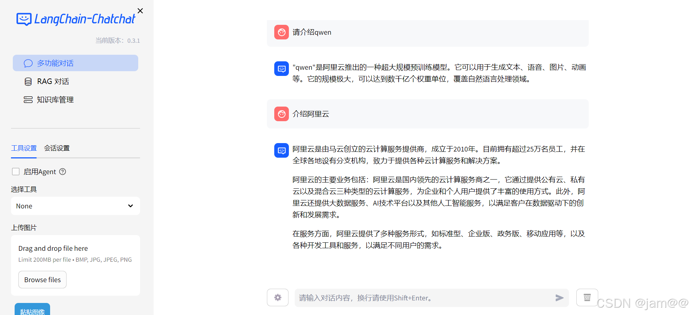690x315 pixels.
Task: Select the 工具设置 tab
Action: 23,148
